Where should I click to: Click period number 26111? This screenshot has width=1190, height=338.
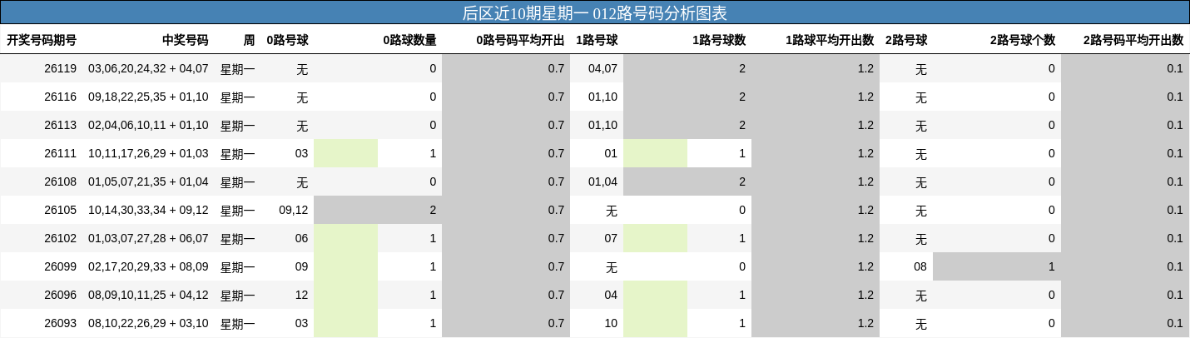tap(61, 153)
